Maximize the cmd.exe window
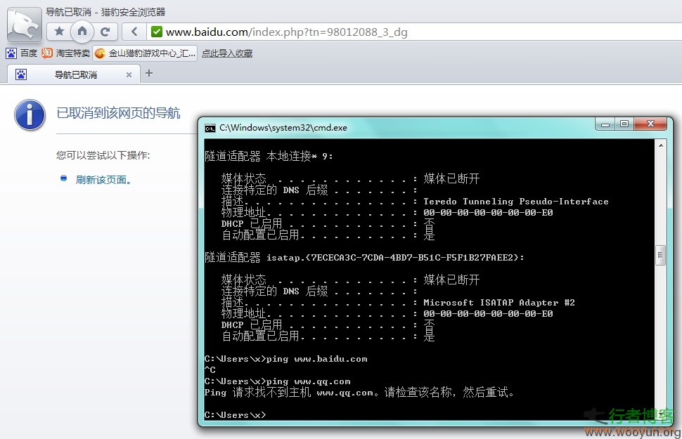 point(624,124)
